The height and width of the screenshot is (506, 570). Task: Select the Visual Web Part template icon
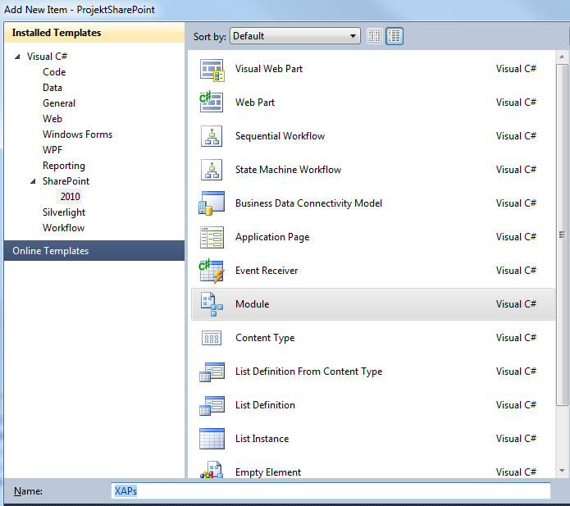212,70
